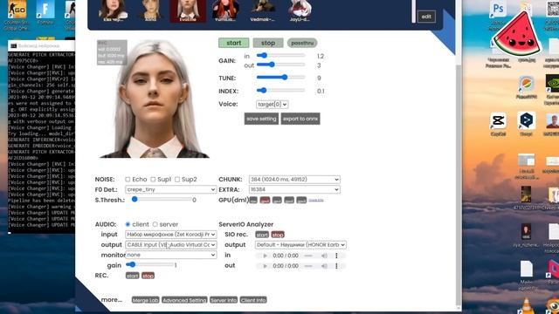This screenshot has width=559, height=314.
Task: Open the F0 Det. crepe_tiny dropdown
Action: coord(171,189)
